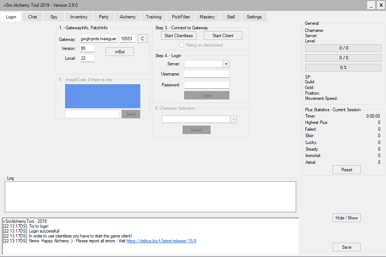Close the vSro Alchemy Tool window
386x257 pixels.
click(381, 5)
